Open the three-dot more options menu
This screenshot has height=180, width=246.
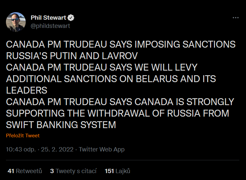pos(235,18)
